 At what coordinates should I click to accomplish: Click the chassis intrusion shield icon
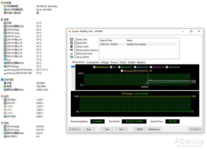[5, 13]
